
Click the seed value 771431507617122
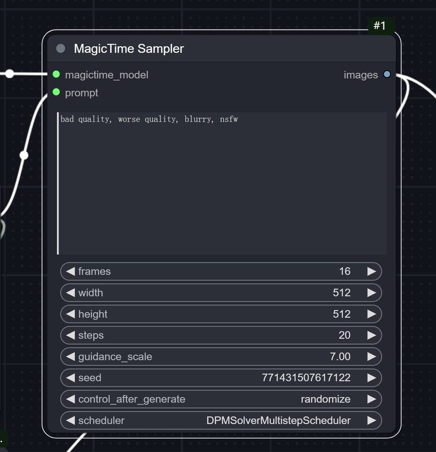pos(306,378)
